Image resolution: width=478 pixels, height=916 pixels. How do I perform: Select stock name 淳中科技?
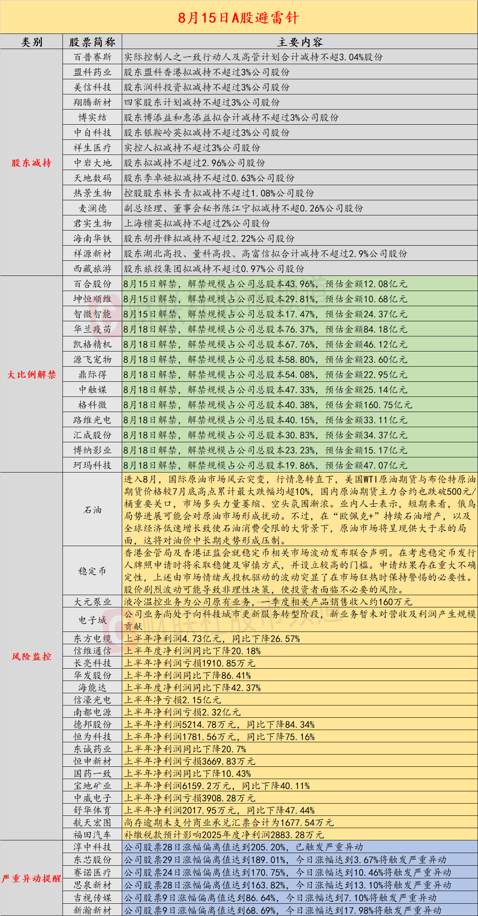tap(92, 847)
